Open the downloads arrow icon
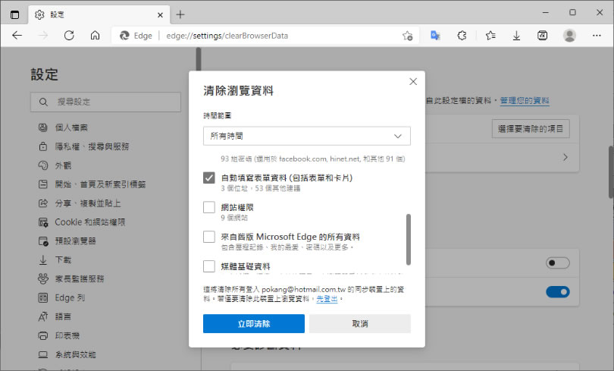614x371 pixels. coord(516,36)
